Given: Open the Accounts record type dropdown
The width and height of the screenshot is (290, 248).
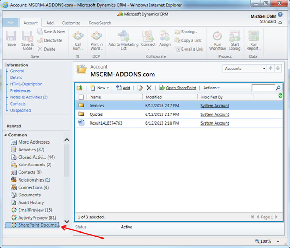Looking at the screenshot, I should click(x=244, y=68).
